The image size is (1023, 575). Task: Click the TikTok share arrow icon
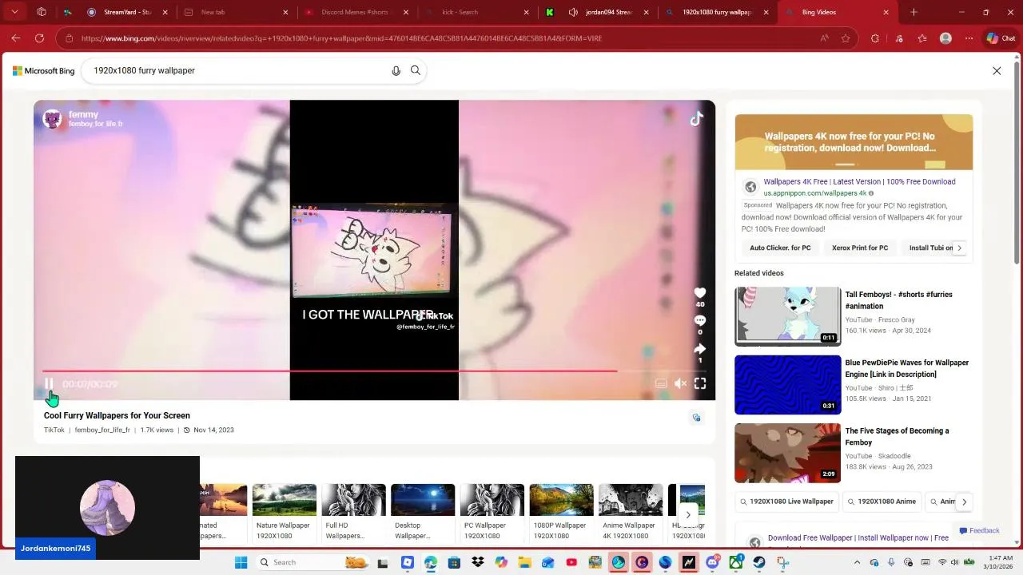[x=700, y=349]
